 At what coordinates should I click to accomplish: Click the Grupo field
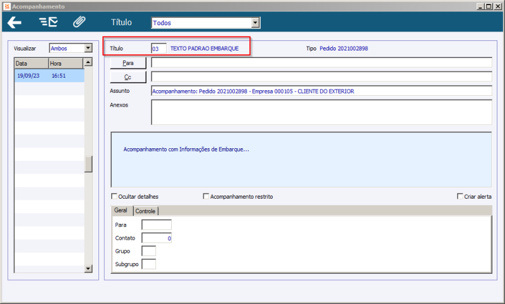(149, 251)
